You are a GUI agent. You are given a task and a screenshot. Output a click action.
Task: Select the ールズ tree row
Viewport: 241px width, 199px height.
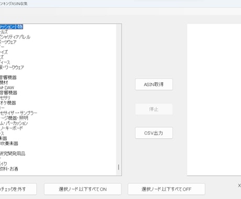4,32
